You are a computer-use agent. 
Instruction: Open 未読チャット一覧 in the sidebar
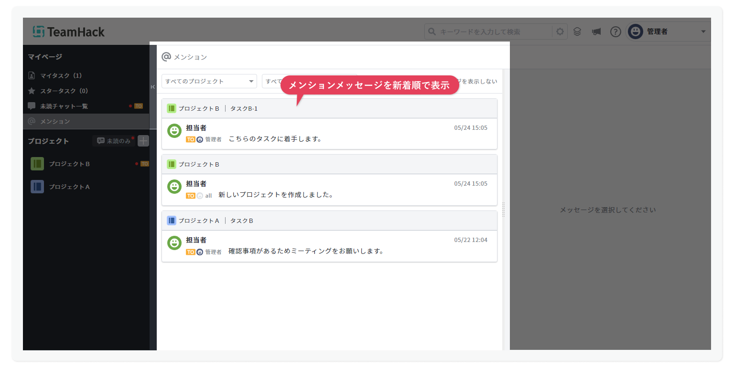click(64, 106)
